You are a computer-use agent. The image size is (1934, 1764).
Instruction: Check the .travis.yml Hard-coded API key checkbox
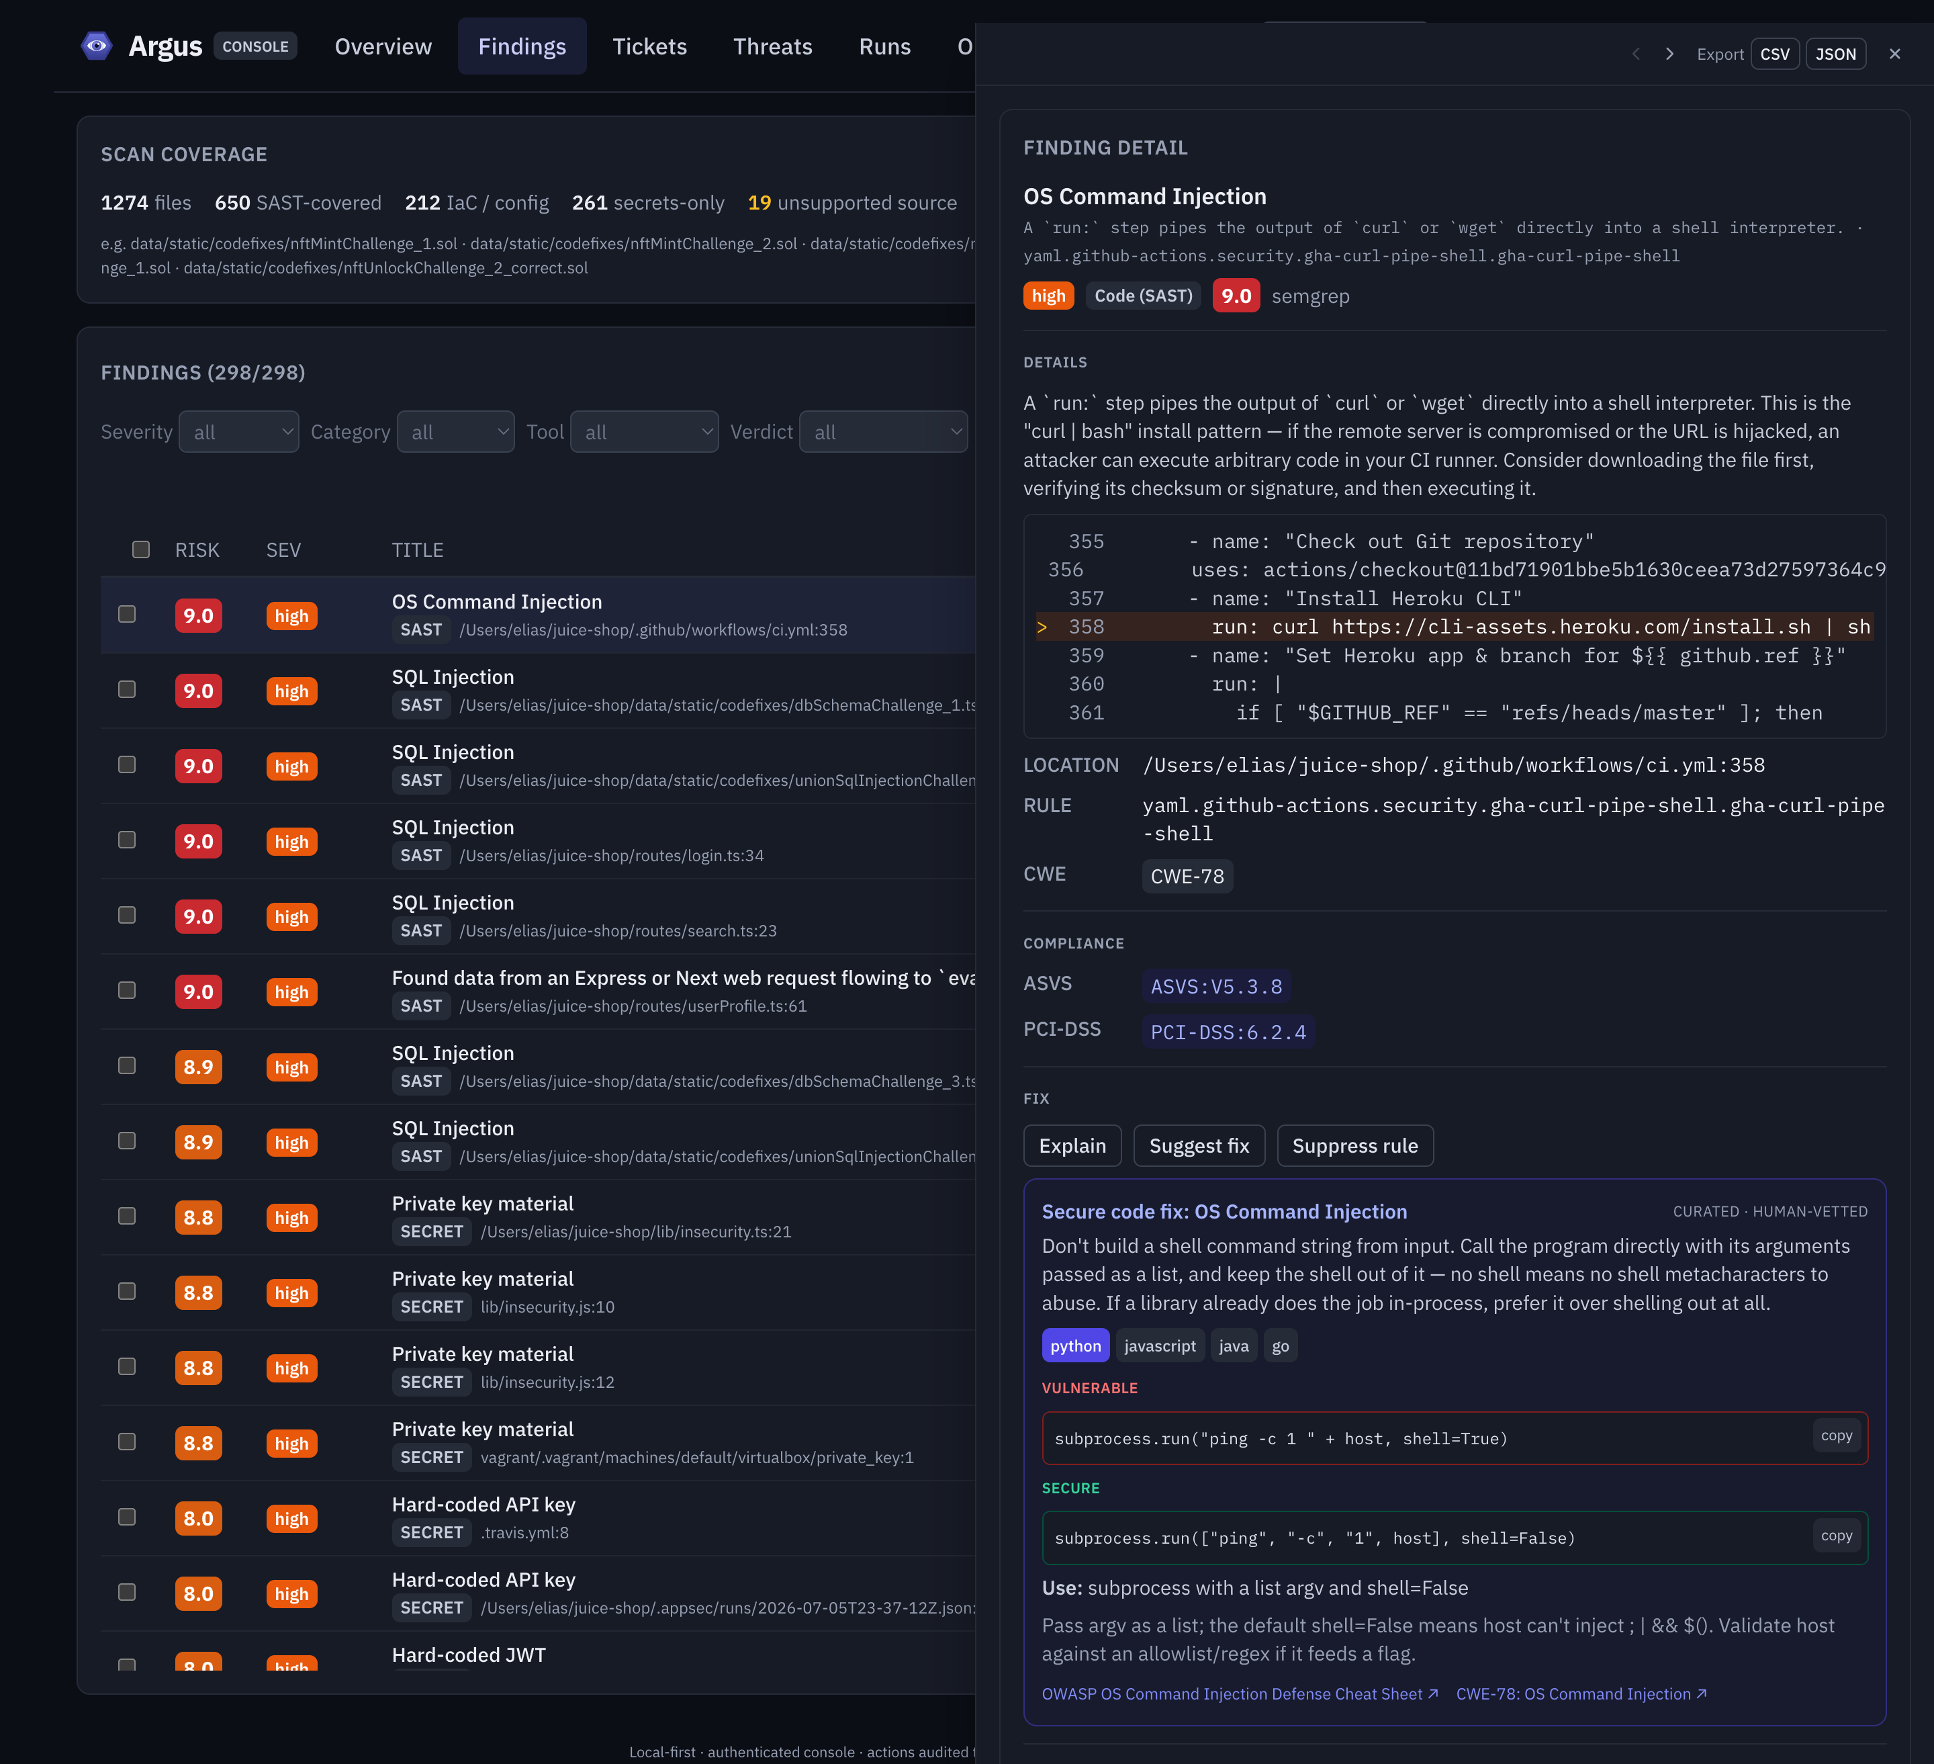coord(127,1516)
